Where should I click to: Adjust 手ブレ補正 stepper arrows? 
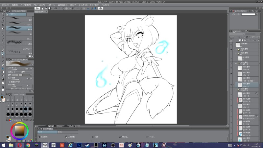29,86
